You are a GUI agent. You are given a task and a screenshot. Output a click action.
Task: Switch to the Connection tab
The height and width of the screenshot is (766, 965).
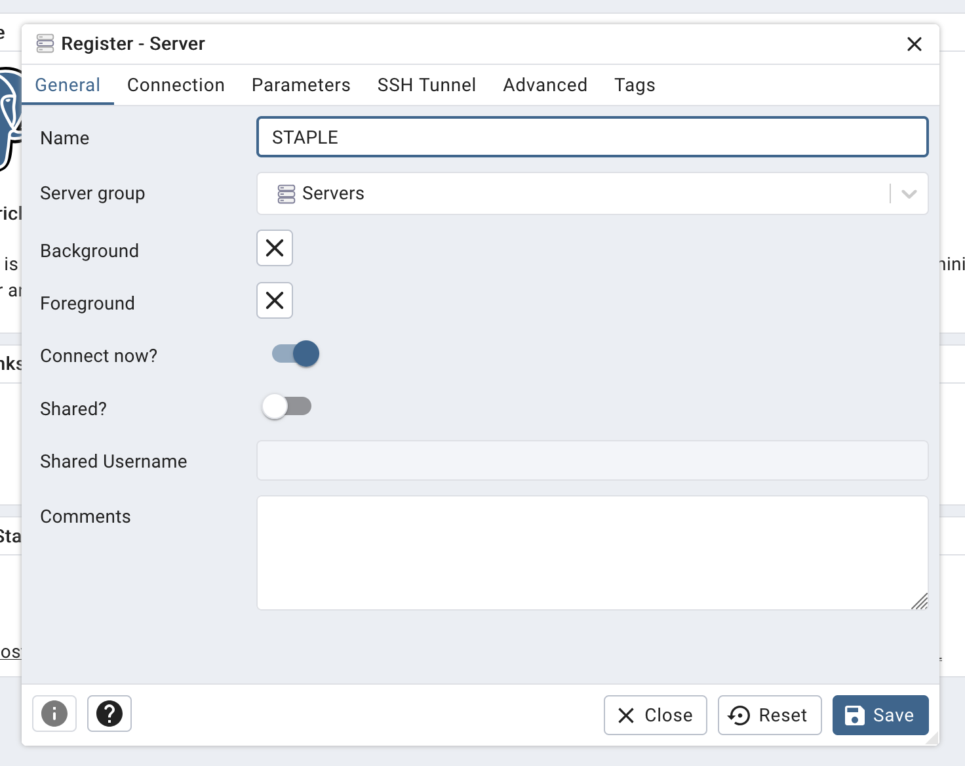tap(176, 85)
